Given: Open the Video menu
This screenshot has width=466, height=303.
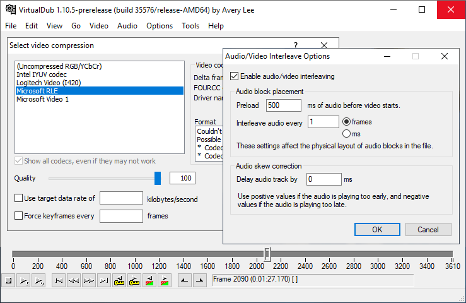Looking at the screenshot, I should (98, 26).
